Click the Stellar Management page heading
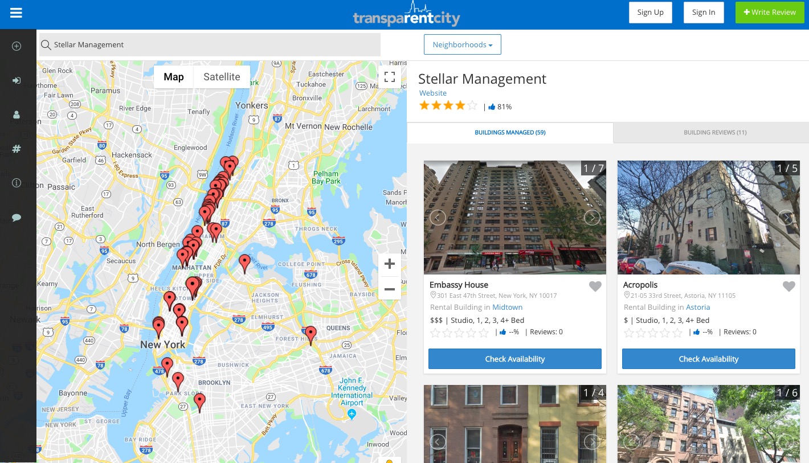Viewport: 809px width, 463px height. 483,79
